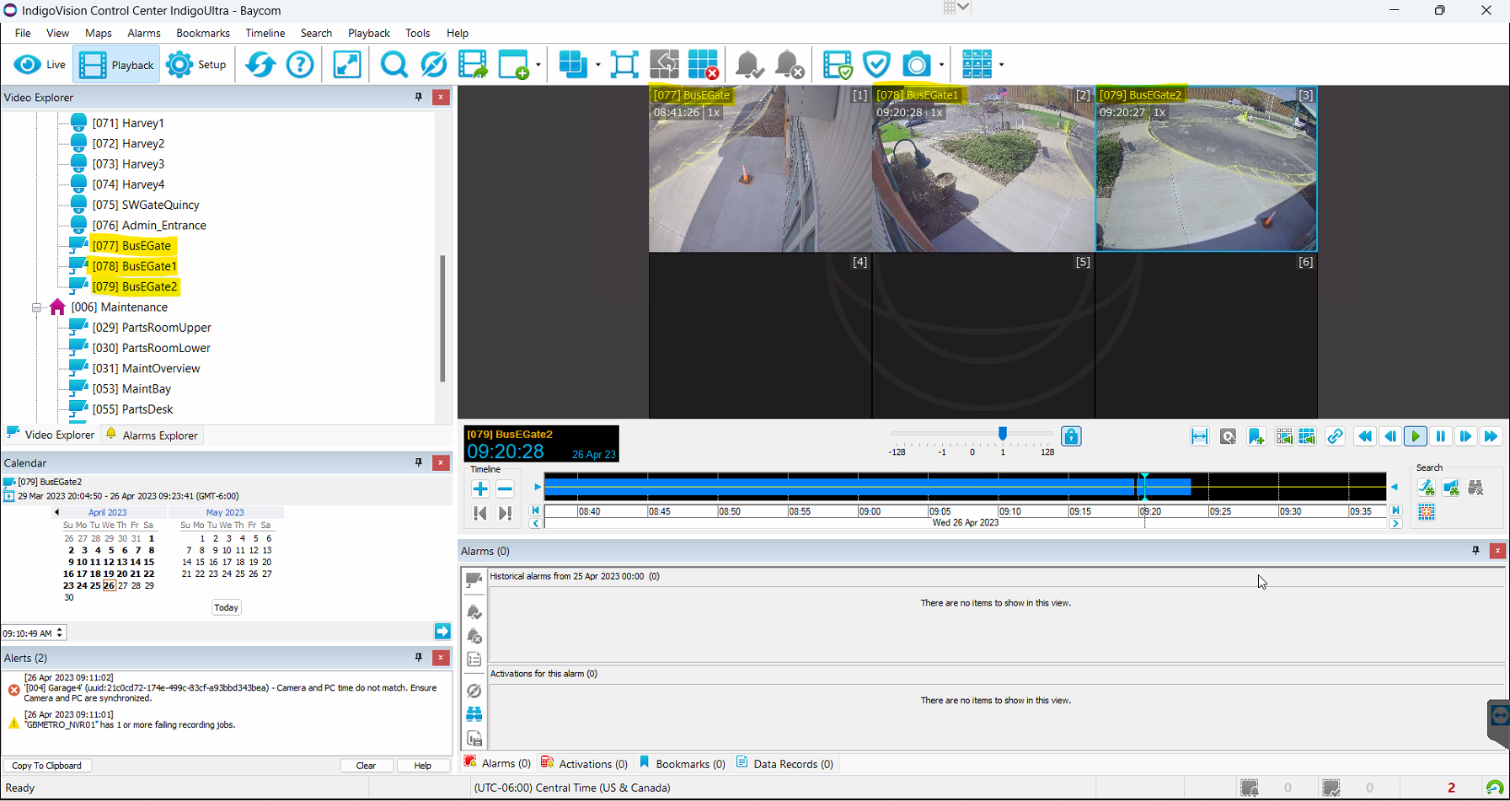Open the help question mark icon
1510x801 pixels.
tap(300, 65)
